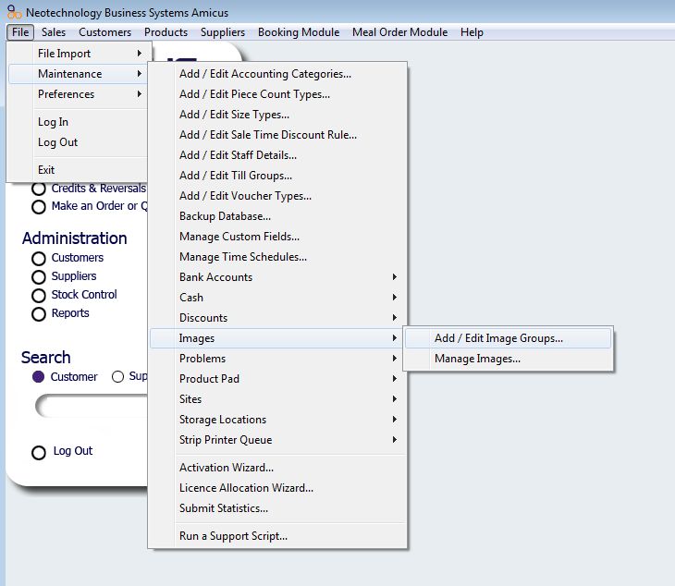Image resolution: width=675 pixels, height=586 pixels.
Task: Select the Customer search radio button
Action: [x=38, y=377]
